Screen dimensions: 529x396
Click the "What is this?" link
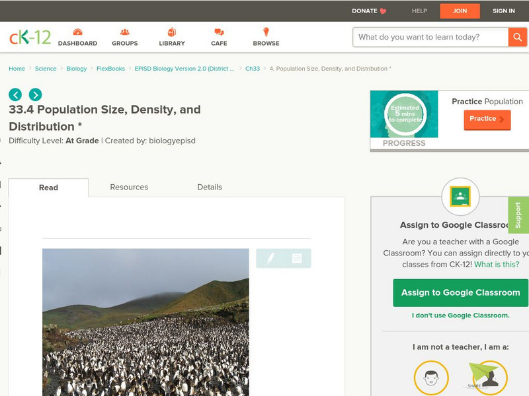point(497,265)
